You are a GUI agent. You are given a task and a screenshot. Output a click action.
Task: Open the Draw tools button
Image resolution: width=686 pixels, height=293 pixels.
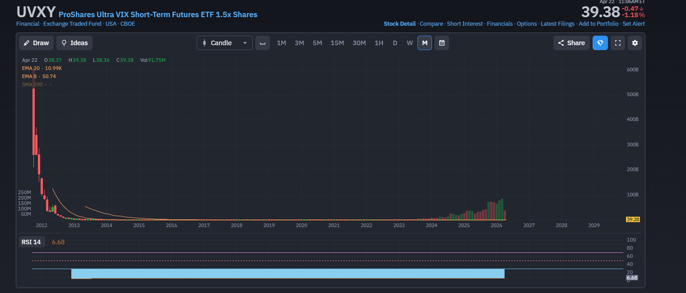36,43
